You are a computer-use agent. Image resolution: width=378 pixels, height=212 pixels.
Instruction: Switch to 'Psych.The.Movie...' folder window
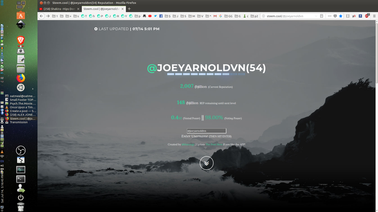[x=21, y=104]
